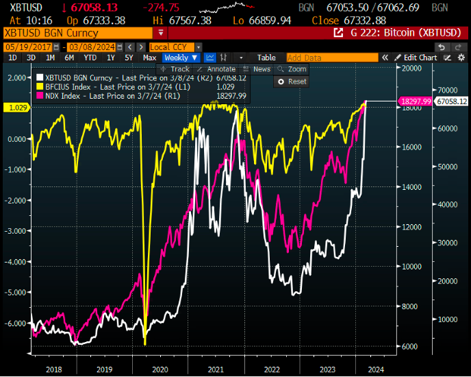Image resolution: width=471 pixels, height=377 pixels.
Task: Open the start date calendar icon
Action: [x=56, y=47]
